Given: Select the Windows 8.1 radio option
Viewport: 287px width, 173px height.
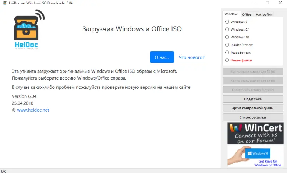Looking at the screenshot, I should 227,29.
